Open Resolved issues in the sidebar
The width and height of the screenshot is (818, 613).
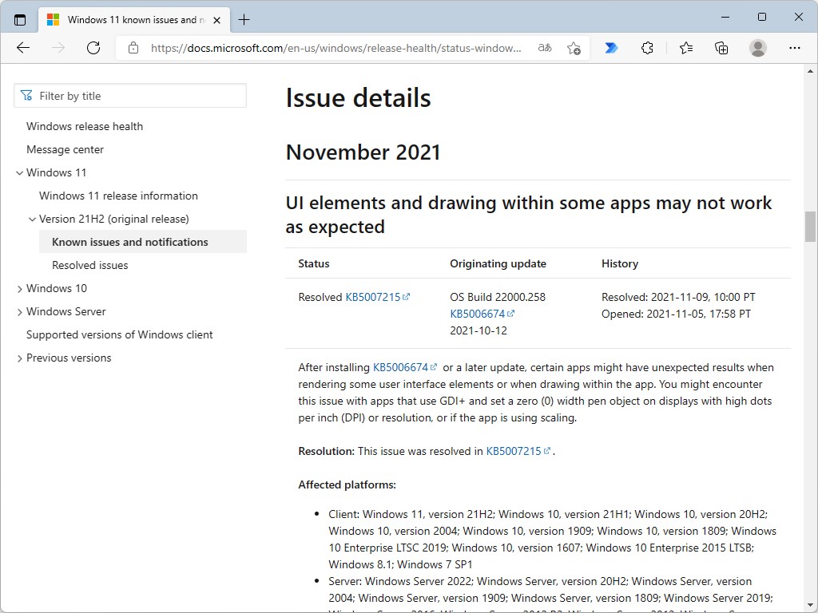coord(89,265)
